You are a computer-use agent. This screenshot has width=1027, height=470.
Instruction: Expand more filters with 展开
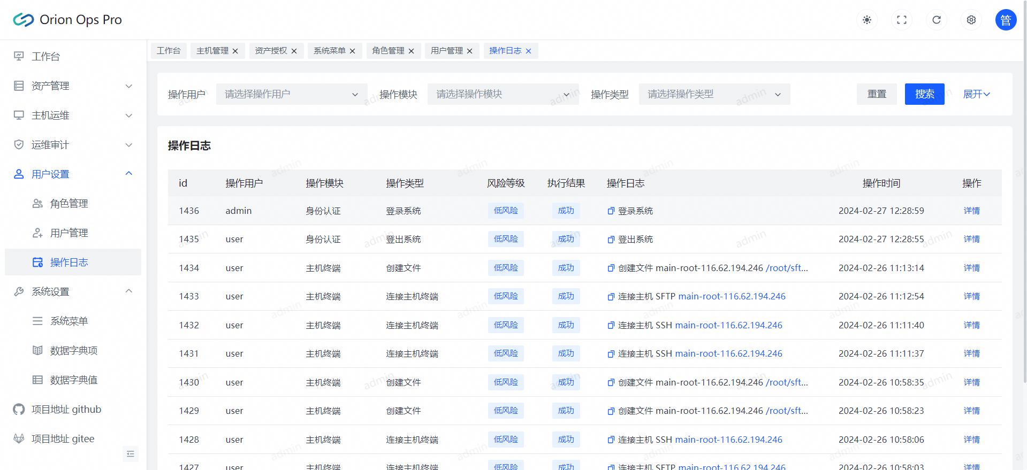point(976,94)
